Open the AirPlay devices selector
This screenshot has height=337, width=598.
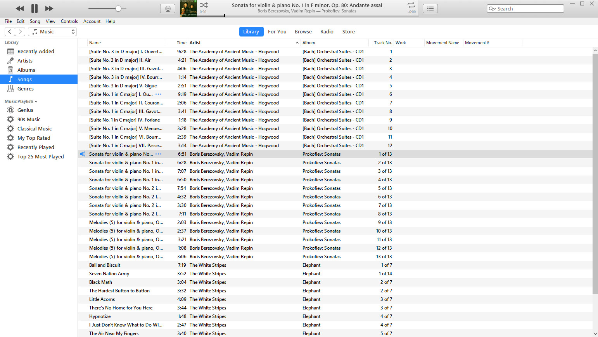(168, 8)
